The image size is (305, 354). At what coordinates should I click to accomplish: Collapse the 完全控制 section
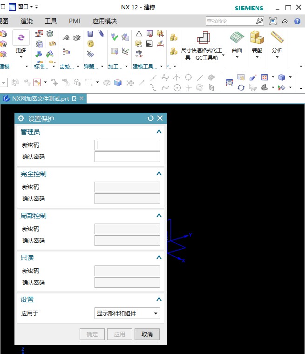click(x=159, y=174)
